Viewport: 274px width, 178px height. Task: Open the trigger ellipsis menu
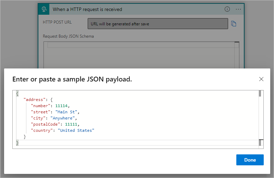click(238, 9)
